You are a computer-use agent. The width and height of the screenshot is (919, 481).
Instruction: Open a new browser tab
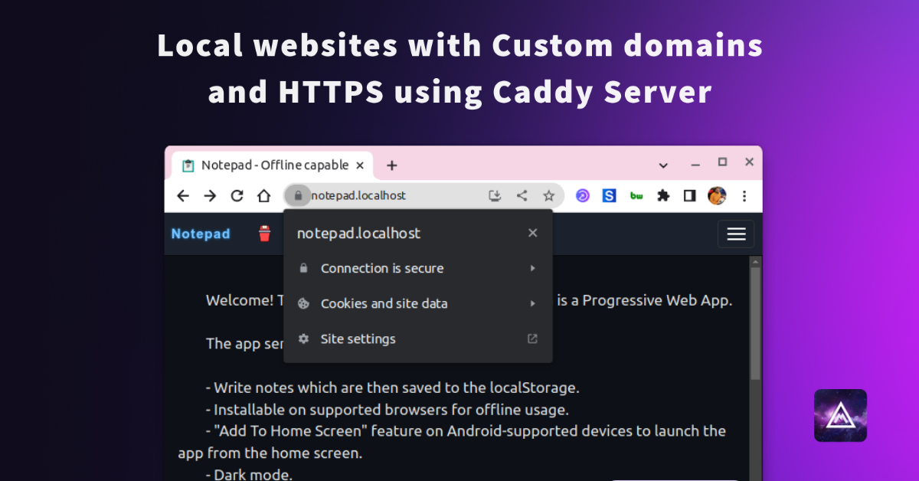(391, 165)
